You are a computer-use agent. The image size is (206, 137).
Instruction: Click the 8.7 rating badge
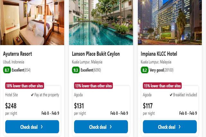tap(7, 70)
